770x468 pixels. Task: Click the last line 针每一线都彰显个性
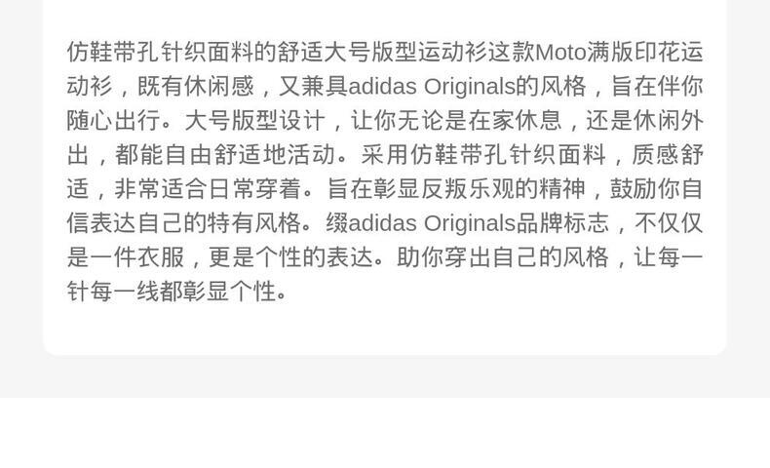172,292
